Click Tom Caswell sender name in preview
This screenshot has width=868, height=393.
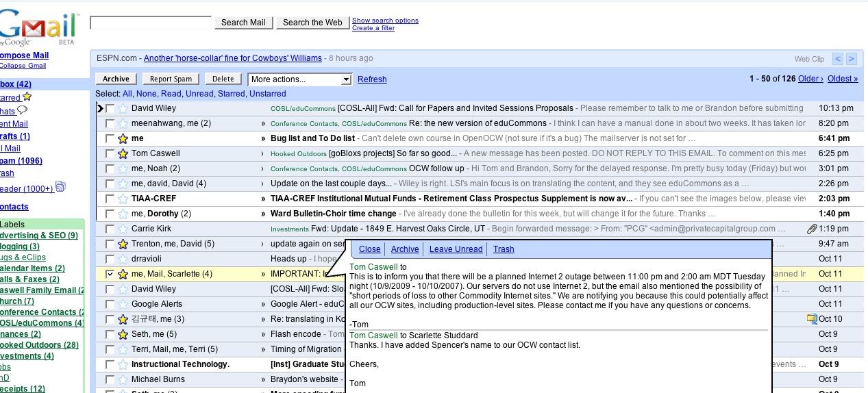pos(373,267)
